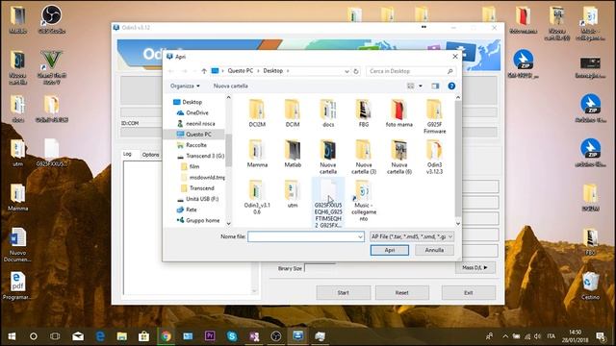The width and height of the screenshot is (616, 346).
Task: Select the Nuova cartella folder
Action: (x=328, y=157)
